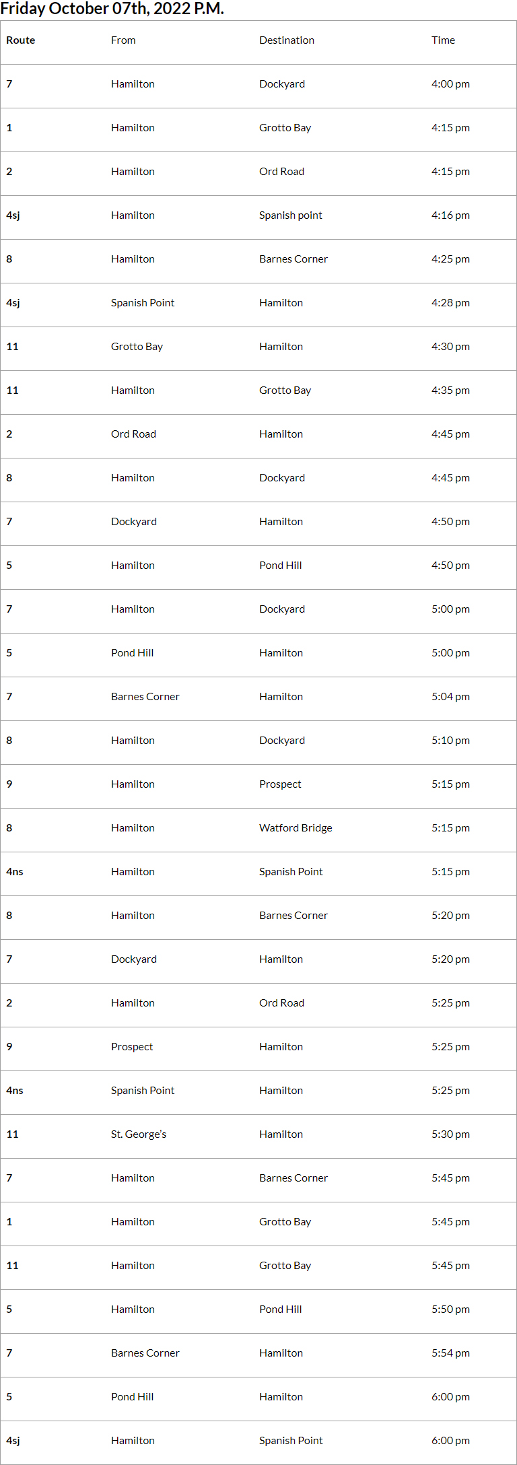
Task: Click Grotto Bay in the From column
Action: click(x=137, y=347)
